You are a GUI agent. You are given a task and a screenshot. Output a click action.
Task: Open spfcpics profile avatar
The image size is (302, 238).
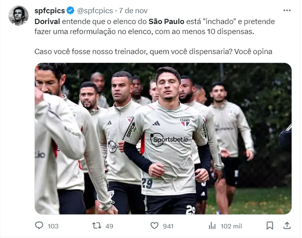point(18,16)
